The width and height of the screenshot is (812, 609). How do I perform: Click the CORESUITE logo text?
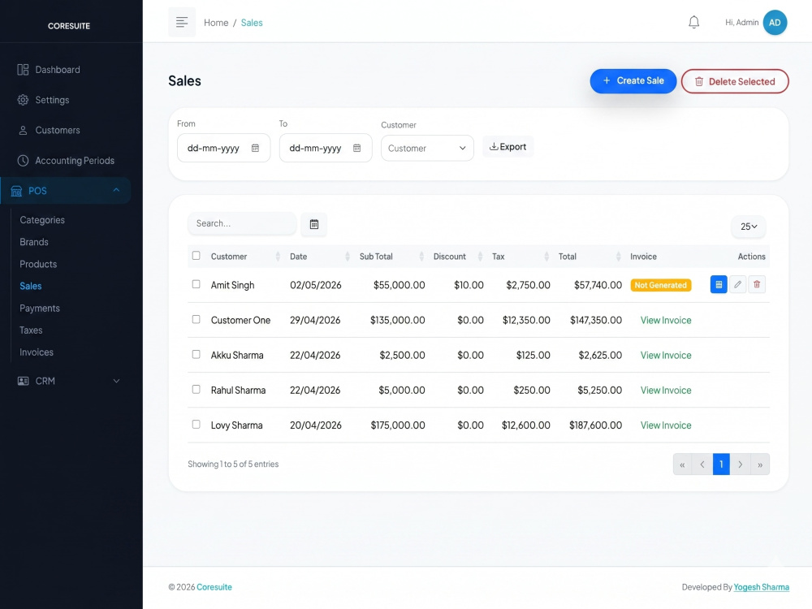(69, 26)
